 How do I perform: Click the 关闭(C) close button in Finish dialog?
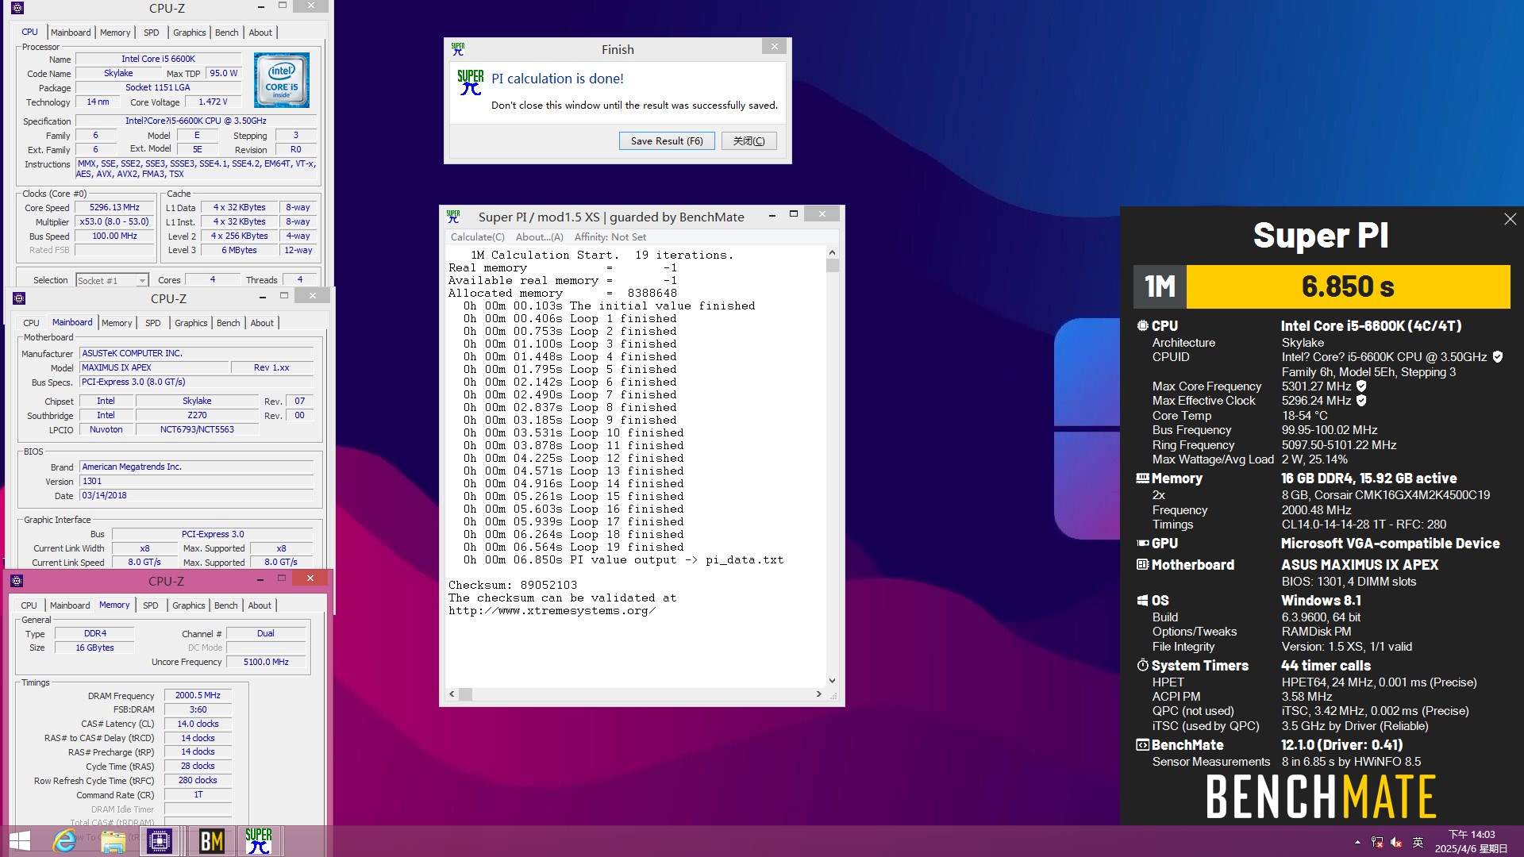pos(749,141)
